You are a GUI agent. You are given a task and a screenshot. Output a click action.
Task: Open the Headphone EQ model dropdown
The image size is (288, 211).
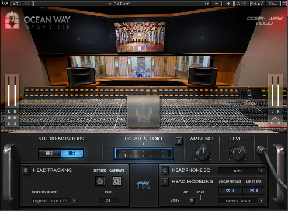(x=242, y=171)
